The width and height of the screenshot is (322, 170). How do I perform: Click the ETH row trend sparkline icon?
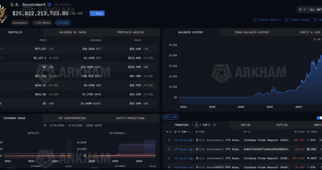pos(2,58)
